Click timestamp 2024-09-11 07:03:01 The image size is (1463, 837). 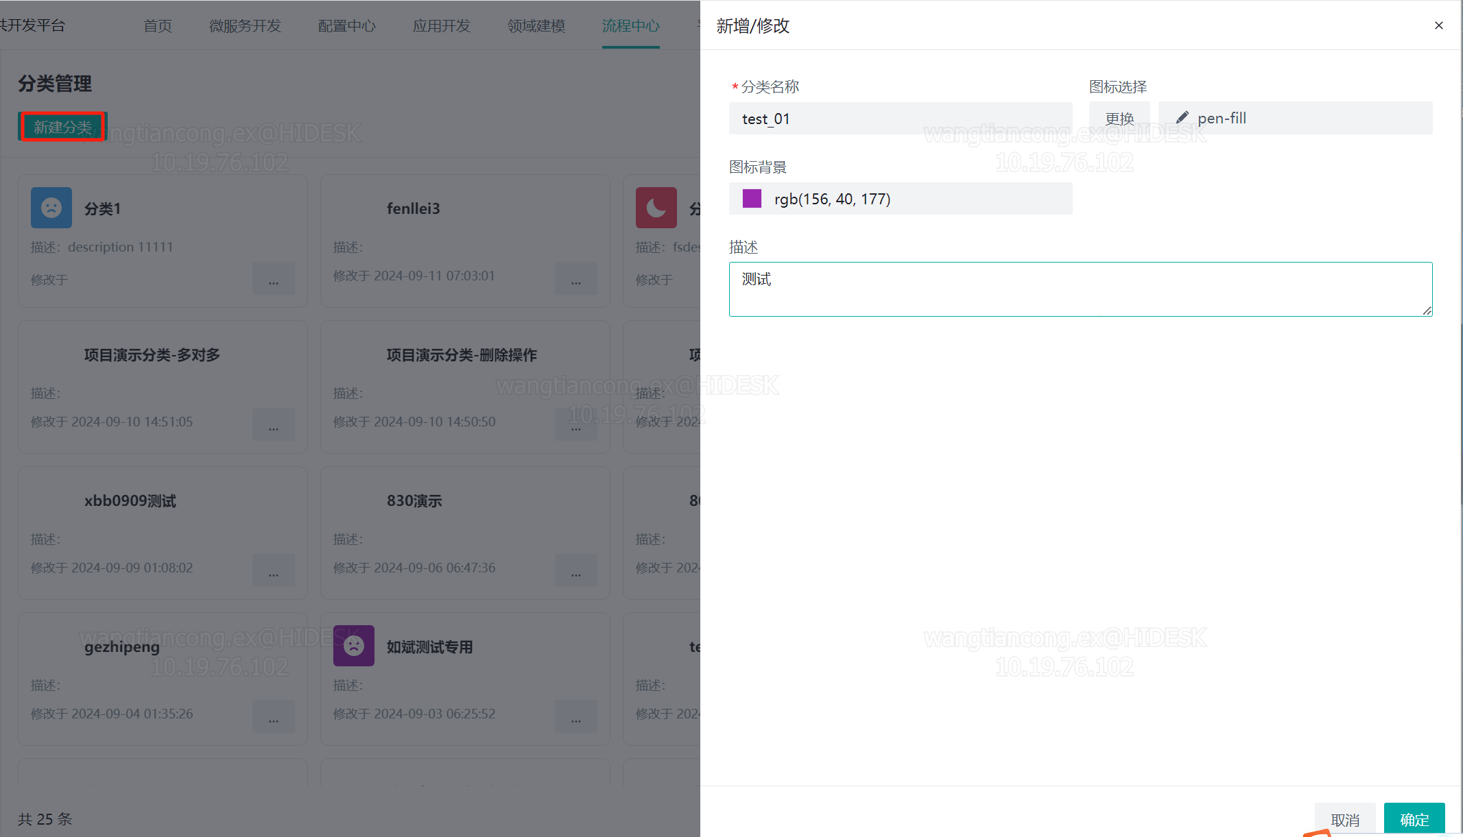coord(434,276)
